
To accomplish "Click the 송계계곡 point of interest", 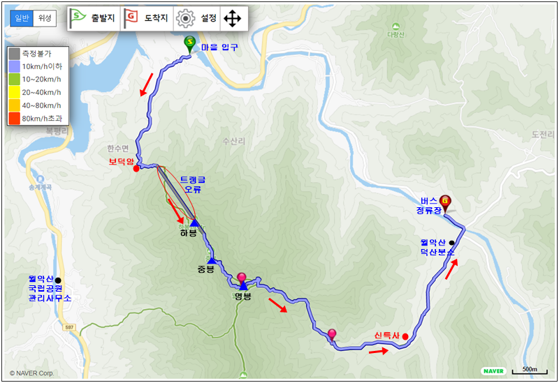I will [x=41, y=179].
